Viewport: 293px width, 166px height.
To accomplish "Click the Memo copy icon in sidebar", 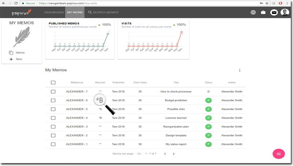I will [x=11, y=53].
